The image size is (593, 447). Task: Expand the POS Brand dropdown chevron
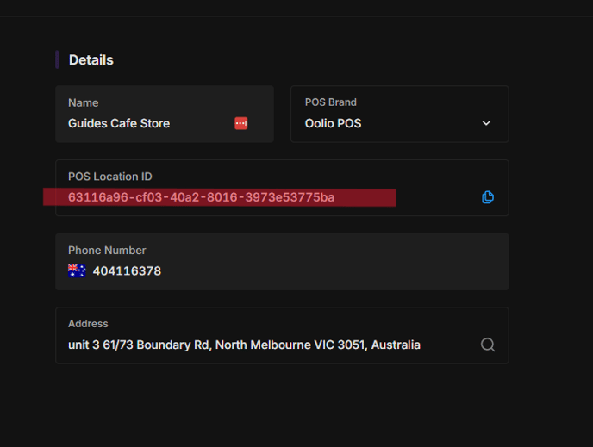point(486,123)
